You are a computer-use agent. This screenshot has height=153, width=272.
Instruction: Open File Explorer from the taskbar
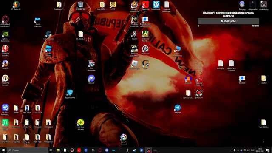58,150
